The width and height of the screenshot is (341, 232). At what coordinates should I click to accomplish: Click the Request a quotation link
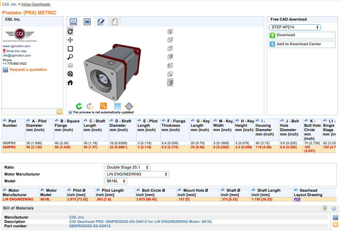(28, 70)
